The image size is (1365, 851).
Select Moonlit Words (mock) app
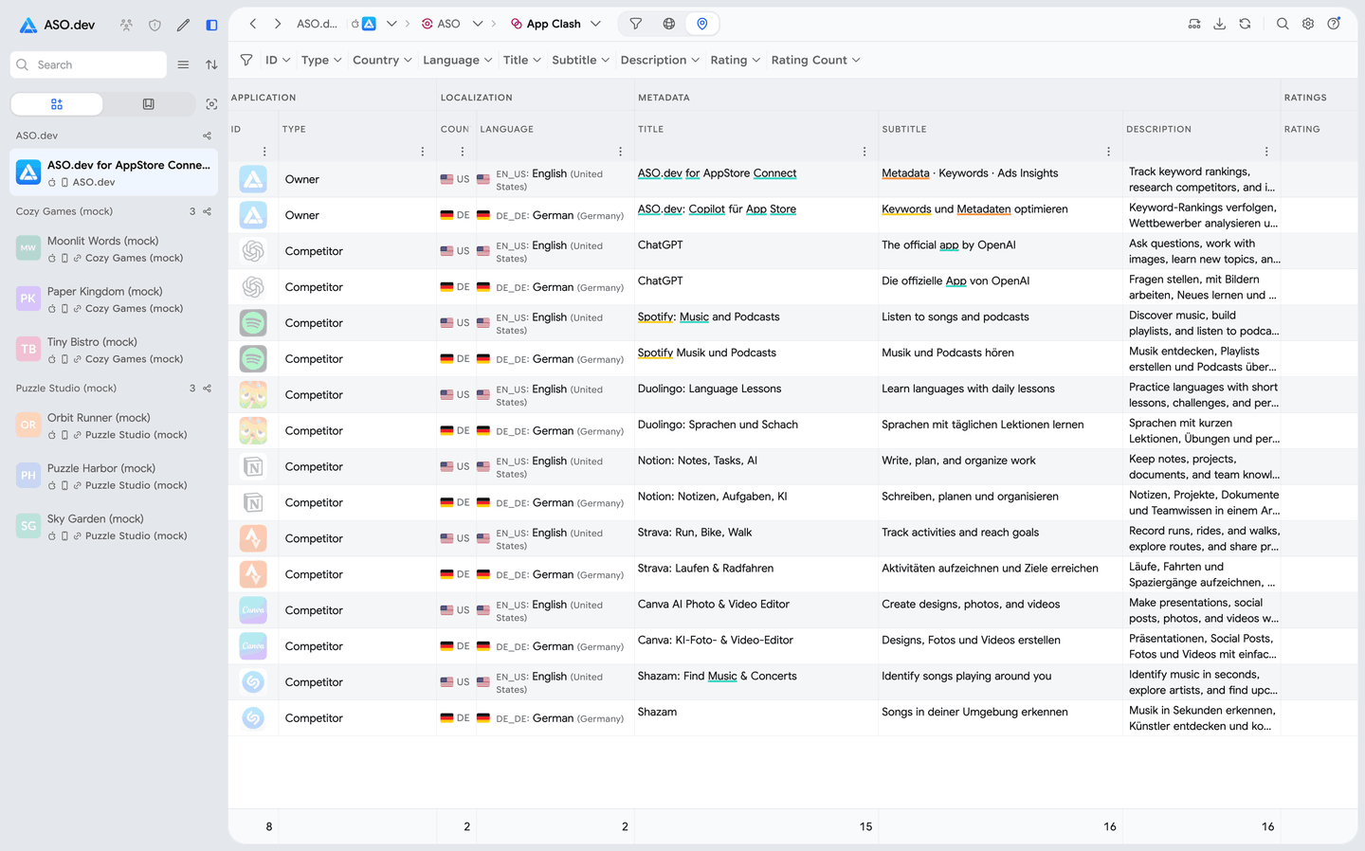[114, 248]
